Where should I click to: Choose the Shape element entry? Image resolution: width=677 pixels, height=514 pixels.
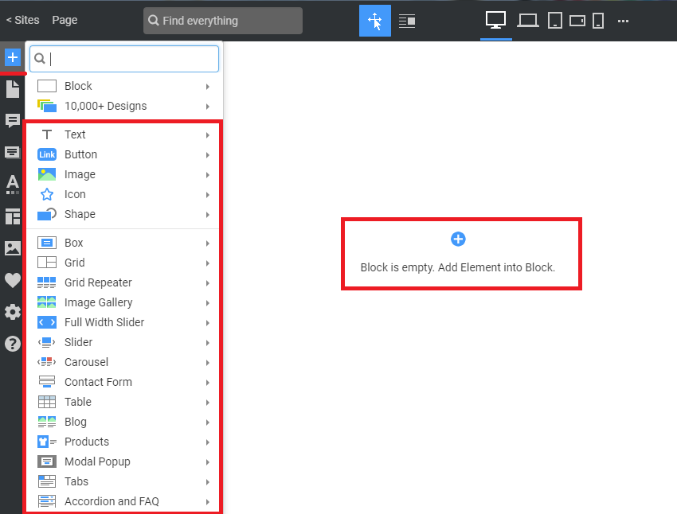[124, 214]
